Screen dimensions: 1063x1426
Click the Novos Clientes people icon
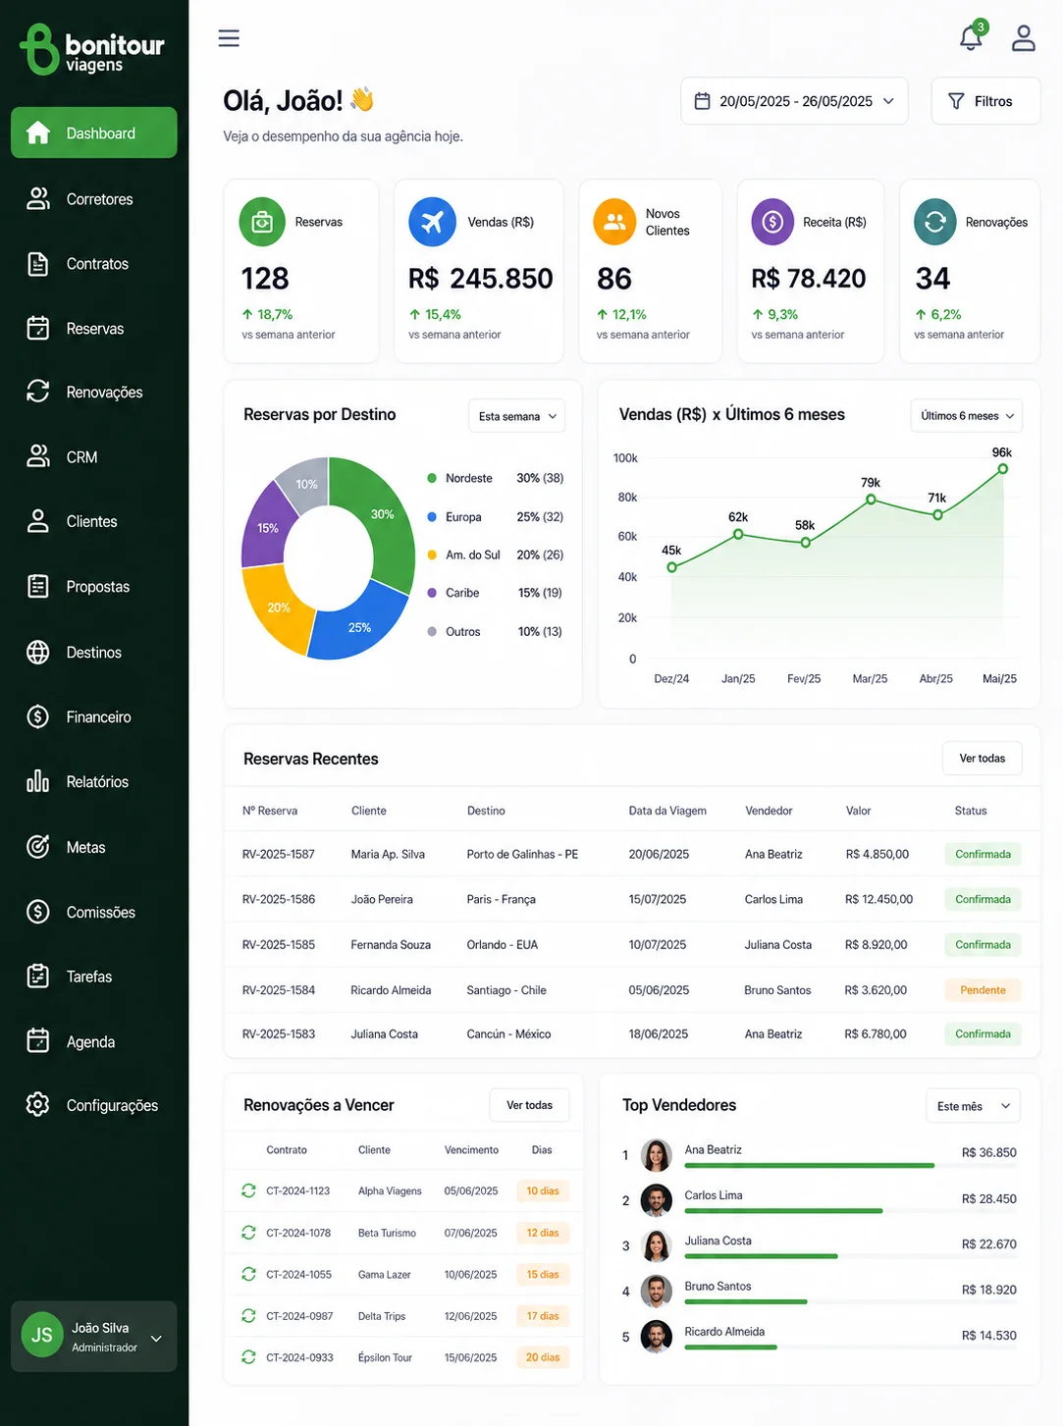coord(614,222)
